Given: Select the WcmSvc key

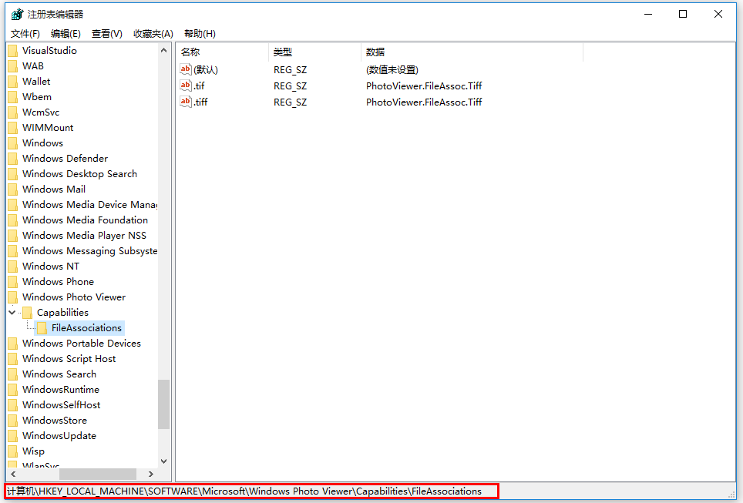Looking at the screenshot, I should [40, 112].
